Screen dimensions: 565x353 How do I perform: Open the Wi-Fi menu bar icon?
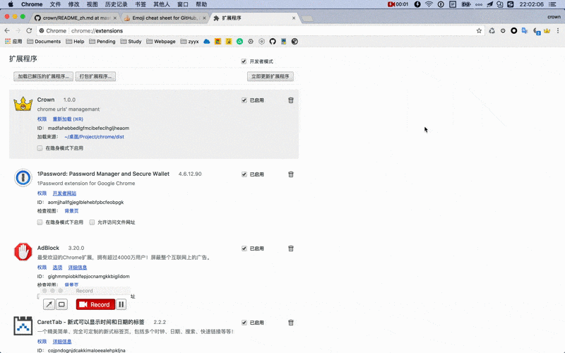[429, 4]
